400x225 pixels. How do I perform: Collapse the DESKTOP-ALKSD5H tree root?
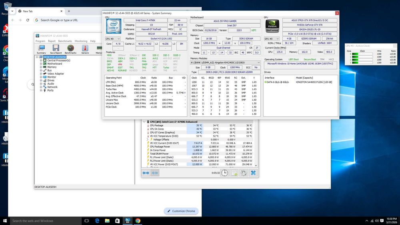click(x=37, y=57)
